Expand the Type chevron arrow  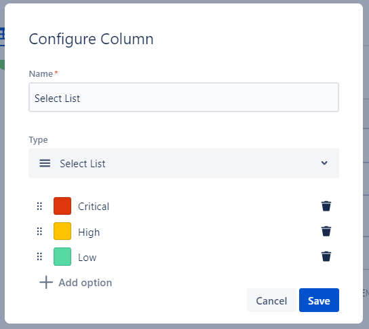(324, 163)
